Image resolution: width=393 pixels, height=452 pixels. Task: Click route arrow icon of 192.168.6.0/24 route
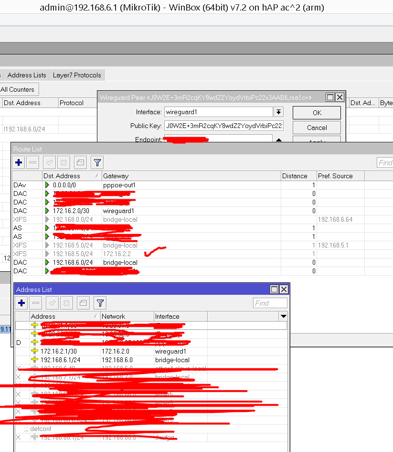[x=47, y=262]
